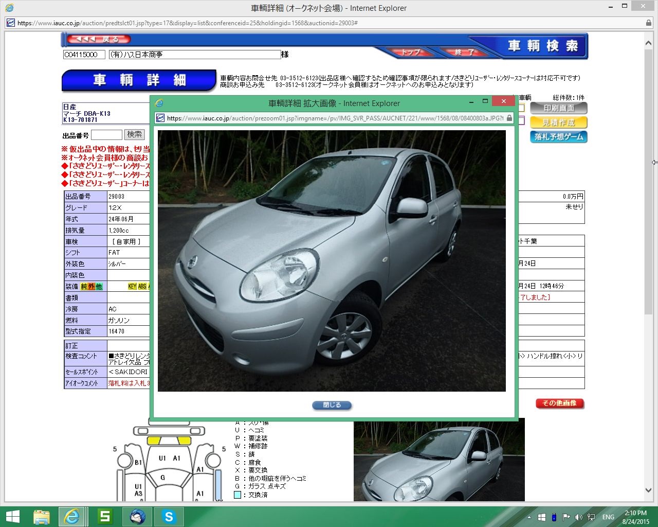
Task: Open Thunderbird mail icon in taskbar
Action: (137, 517)
